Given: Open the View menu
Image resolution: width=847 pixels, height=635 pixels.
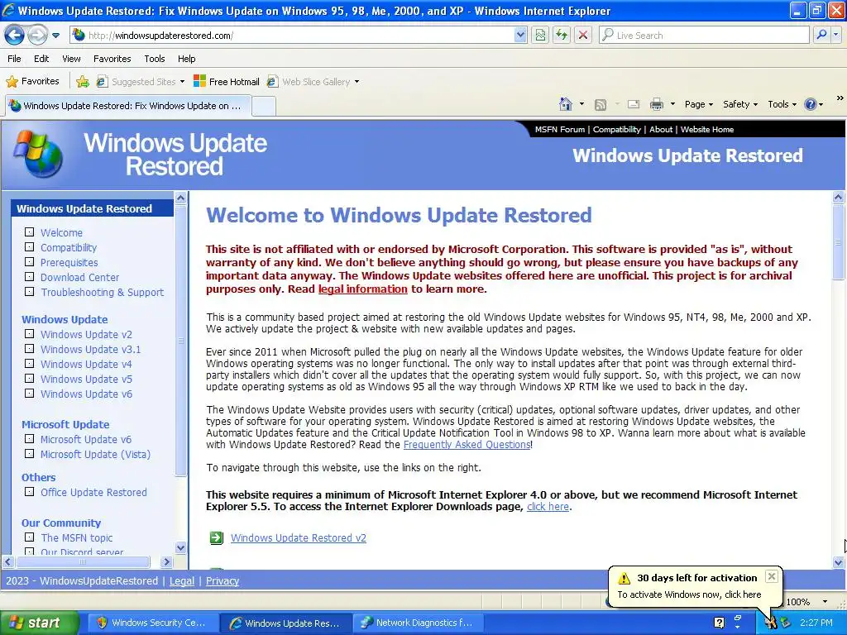Looking at the screenshot, I should [71, 59].
